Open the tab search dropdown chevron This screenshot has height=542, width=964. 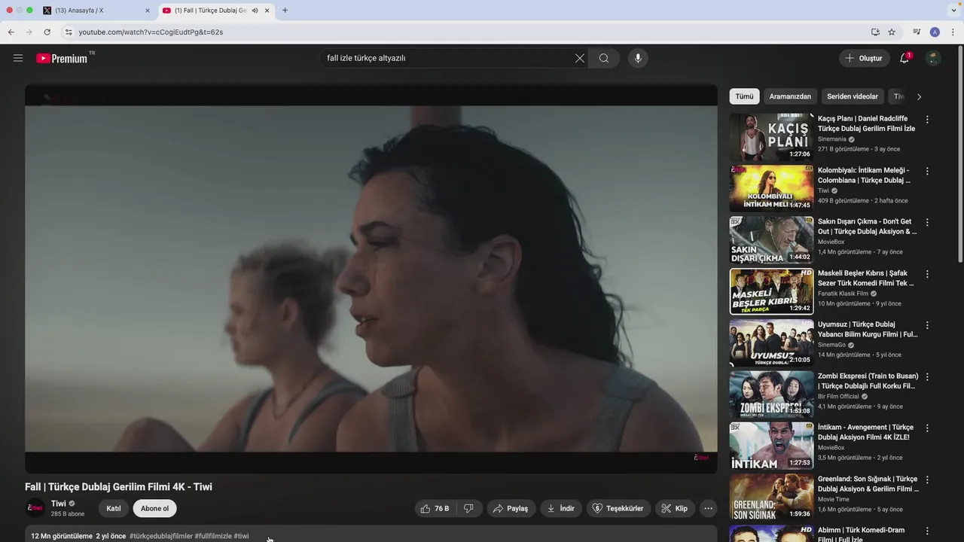point(954,11)
